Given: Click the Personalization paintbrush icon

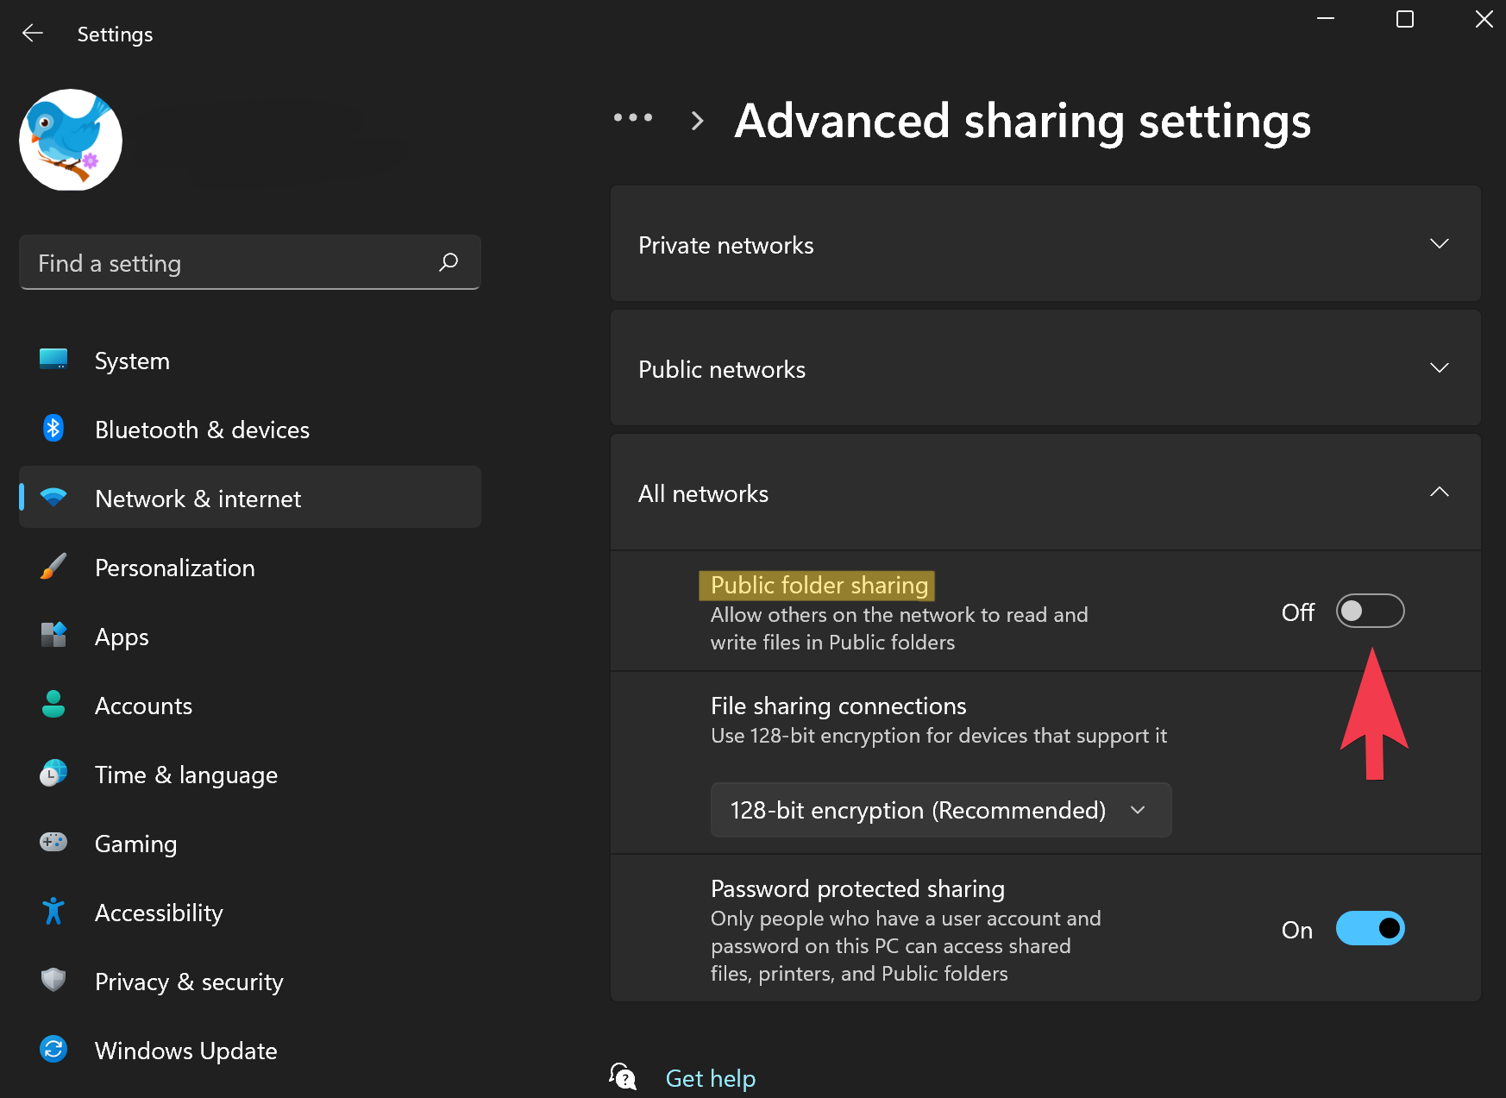Looking at the screenshot, I should (x=53, y=567).
